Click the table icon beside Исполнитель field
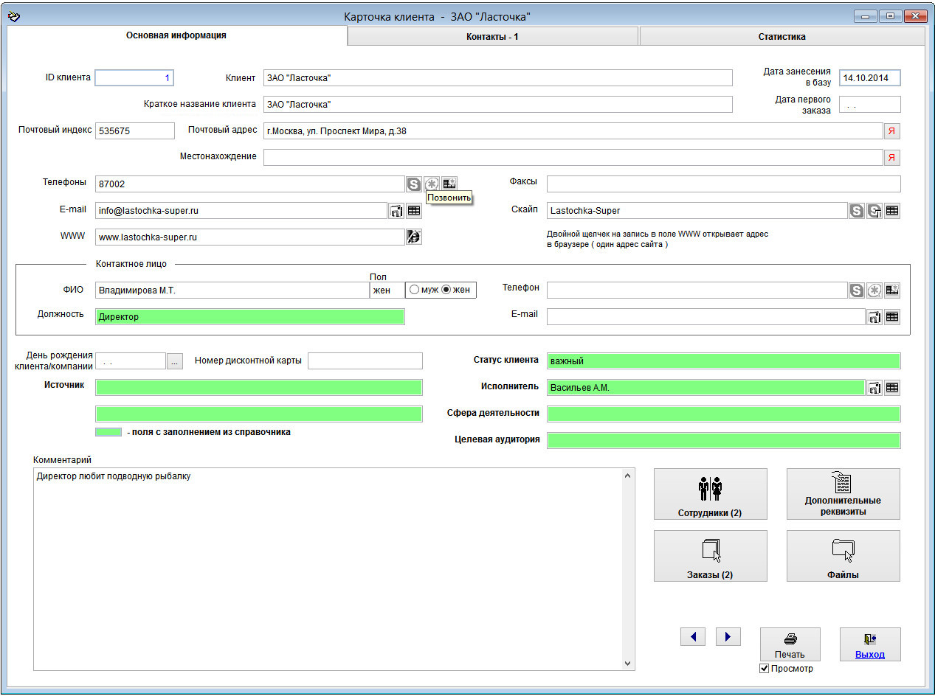This screenshot has width=935, height=696. [x=892, y=388]
